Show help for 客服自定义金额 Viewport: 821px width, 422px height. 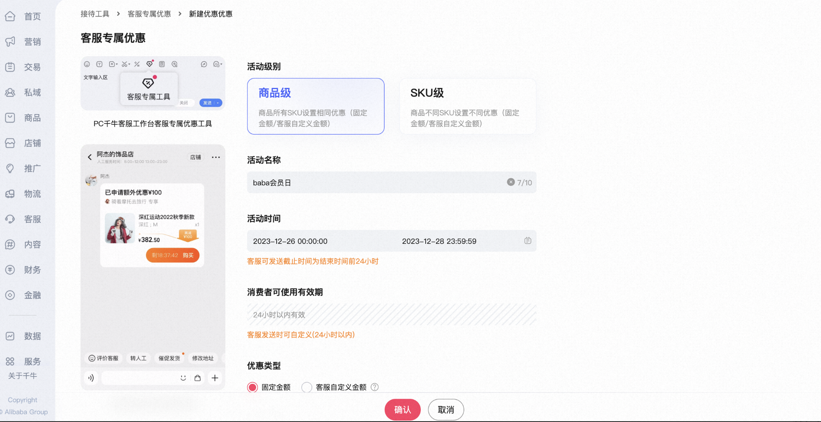(x=374, y=387)
